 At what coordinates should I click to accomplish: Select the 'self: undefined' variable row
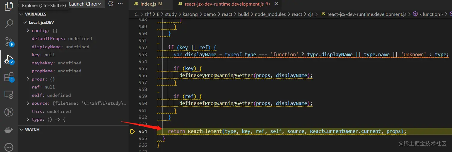point(73,95)
